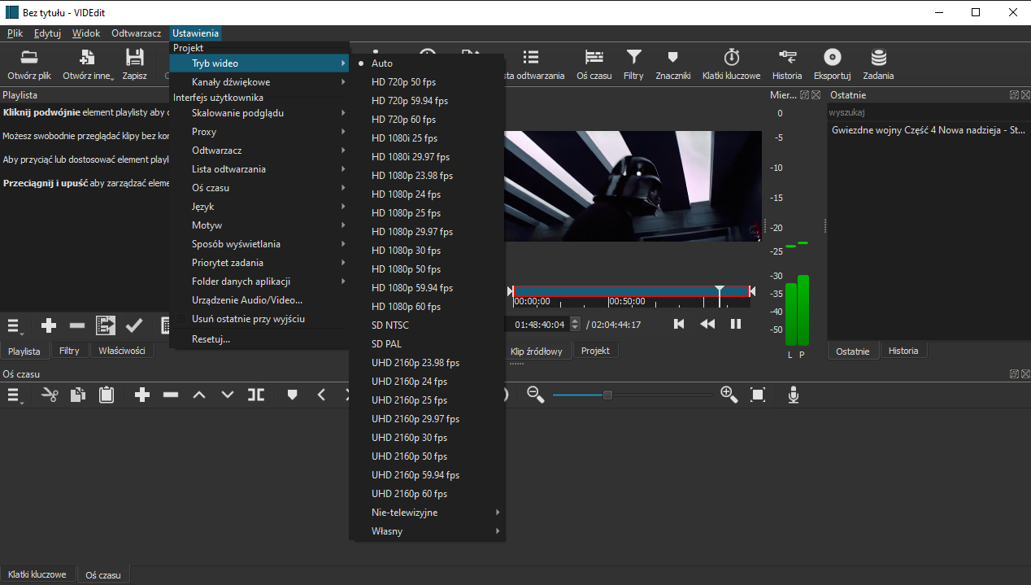Viewport: 1031px width, 585px height.
Task: Switch to the Klatki kluczowe bottom tab
Action: (x=37, y=574)
